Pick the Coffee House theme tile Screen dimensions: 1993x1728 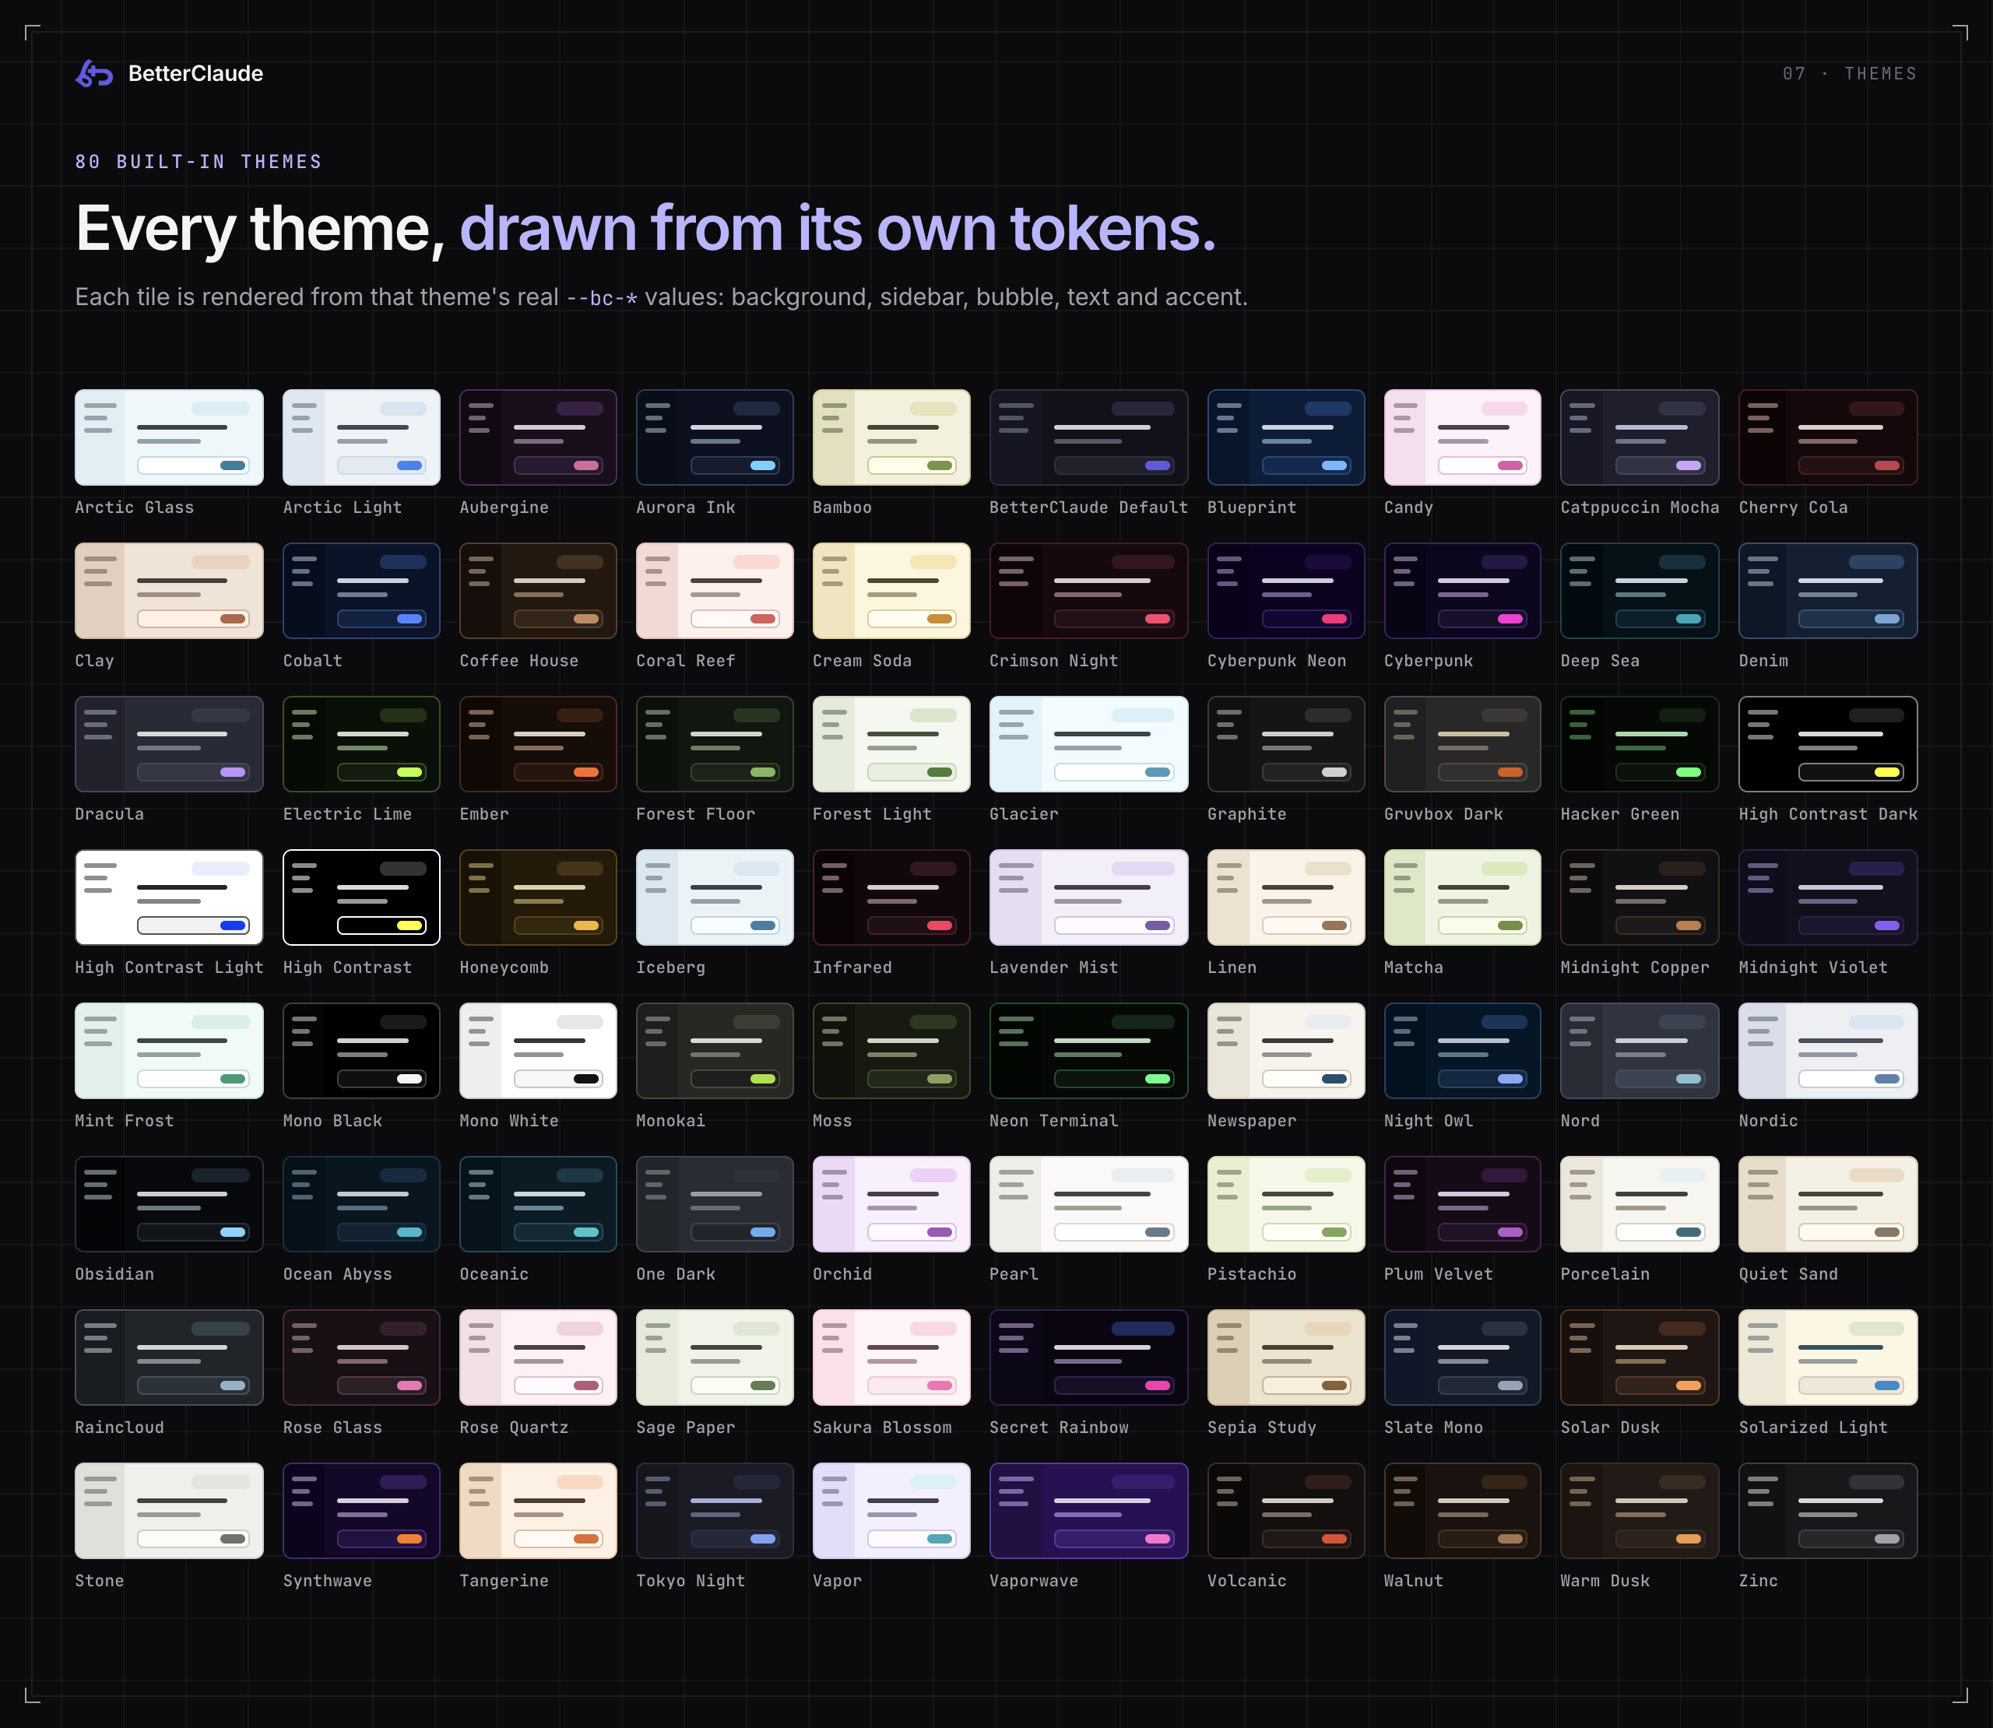coord(538,590)
